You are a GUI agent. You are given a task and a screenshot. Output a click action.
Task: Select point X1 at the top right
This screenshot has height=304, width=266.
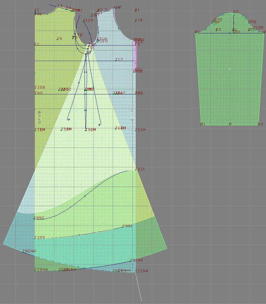[136, 11]
